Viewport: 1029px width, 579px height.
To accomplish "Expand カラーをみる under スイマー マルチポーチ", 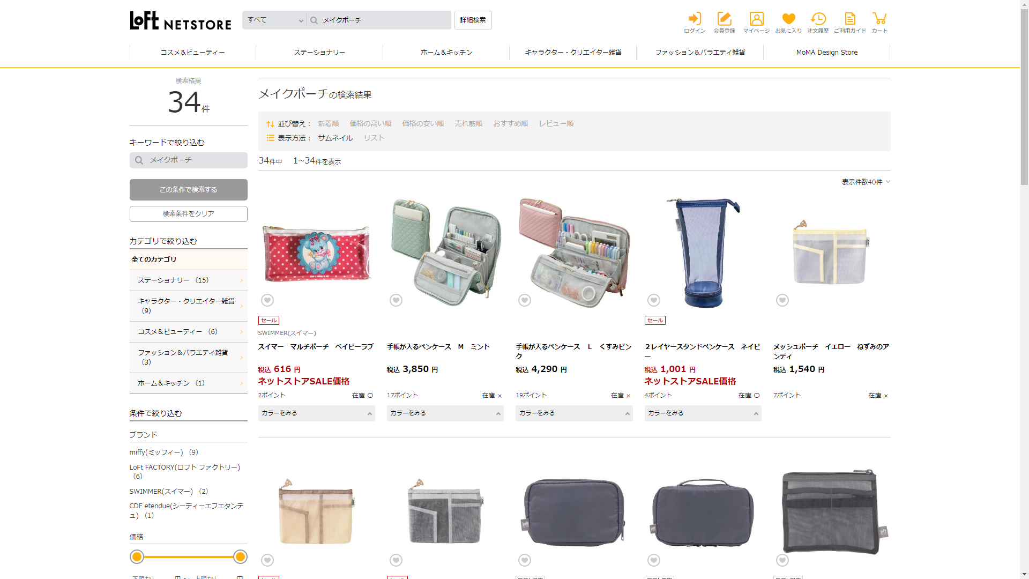I will [x=316, y=413].
